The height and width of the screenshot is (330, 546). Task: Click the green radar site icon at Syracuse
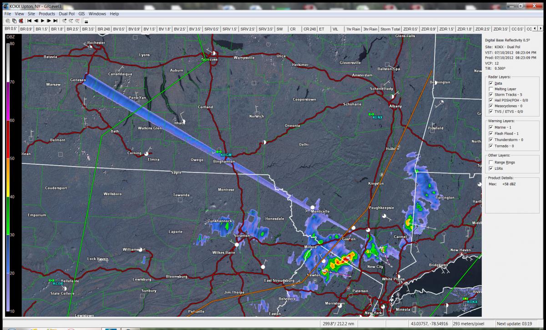tap(205, 59)
